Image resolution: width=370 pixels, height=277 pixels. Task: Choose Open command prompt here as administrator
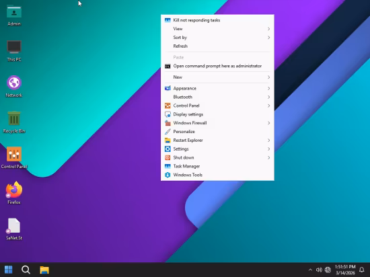pyautogui.click(x=217, y=66)
